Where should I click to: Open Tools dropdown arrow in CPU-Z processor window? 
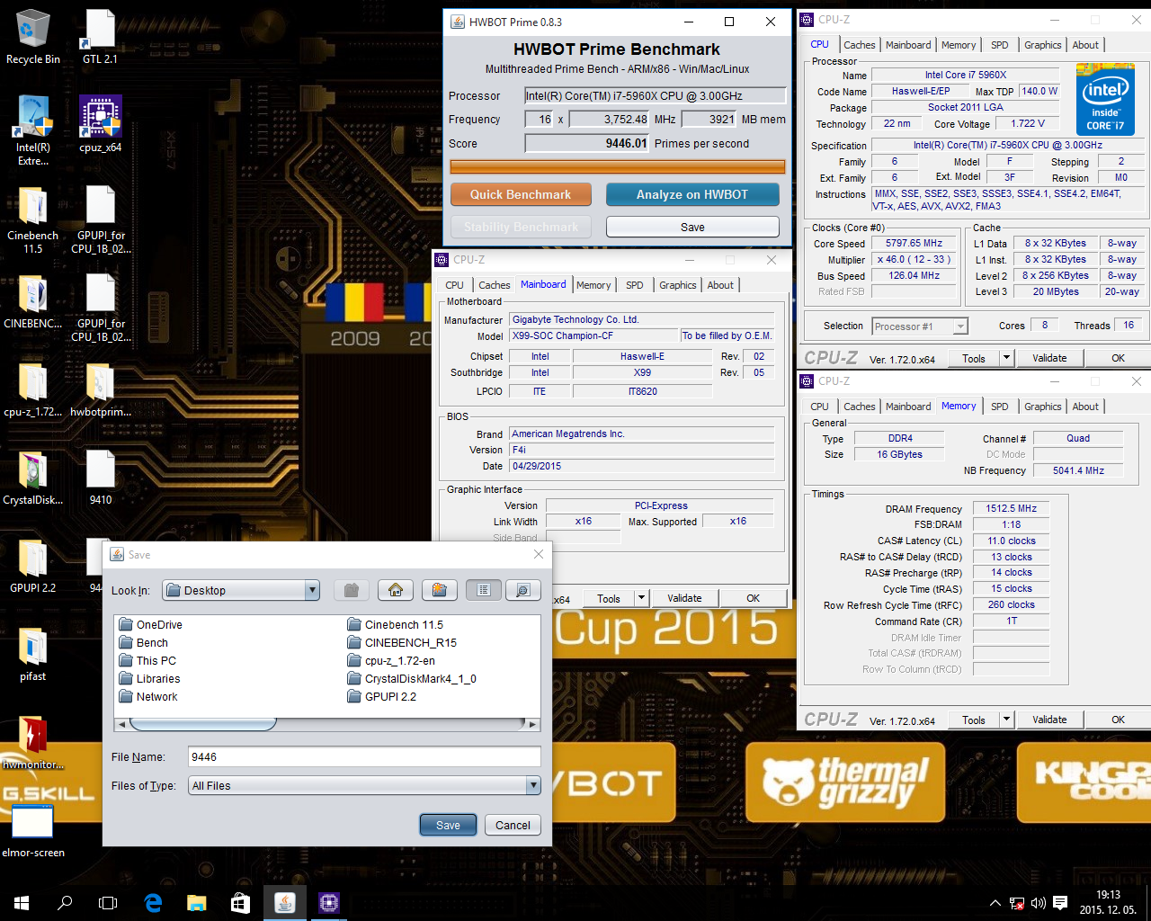[x=1006, y=358]
